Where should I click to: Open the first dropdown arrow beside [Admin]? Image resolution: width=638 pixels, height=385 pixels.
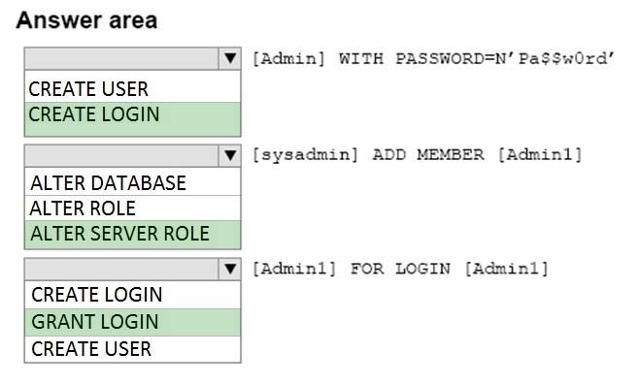point(230,58)
